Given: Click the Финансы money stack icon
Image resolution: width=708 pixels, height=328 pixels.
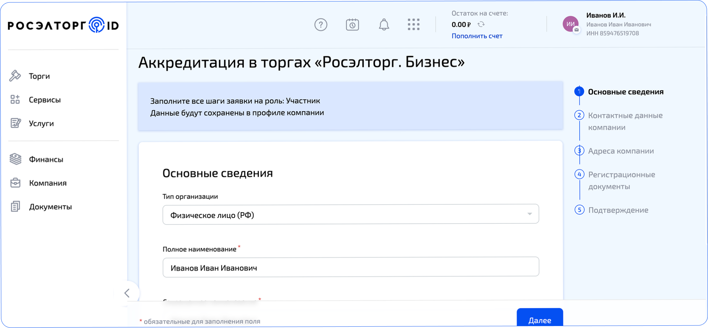Looking at the screenshot, I should coord(15,159).
